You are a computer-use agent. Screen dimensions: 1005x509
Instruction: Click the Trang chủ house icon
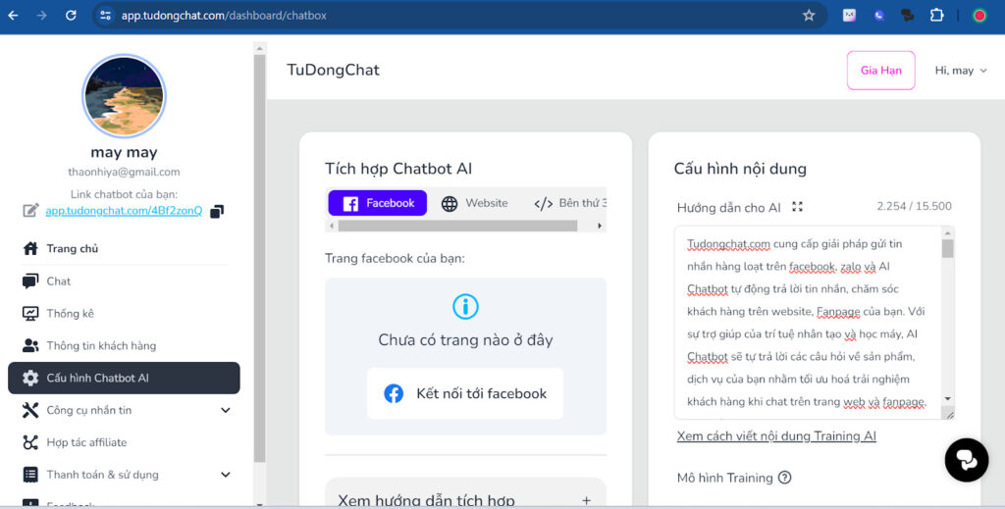click(30, 248)
